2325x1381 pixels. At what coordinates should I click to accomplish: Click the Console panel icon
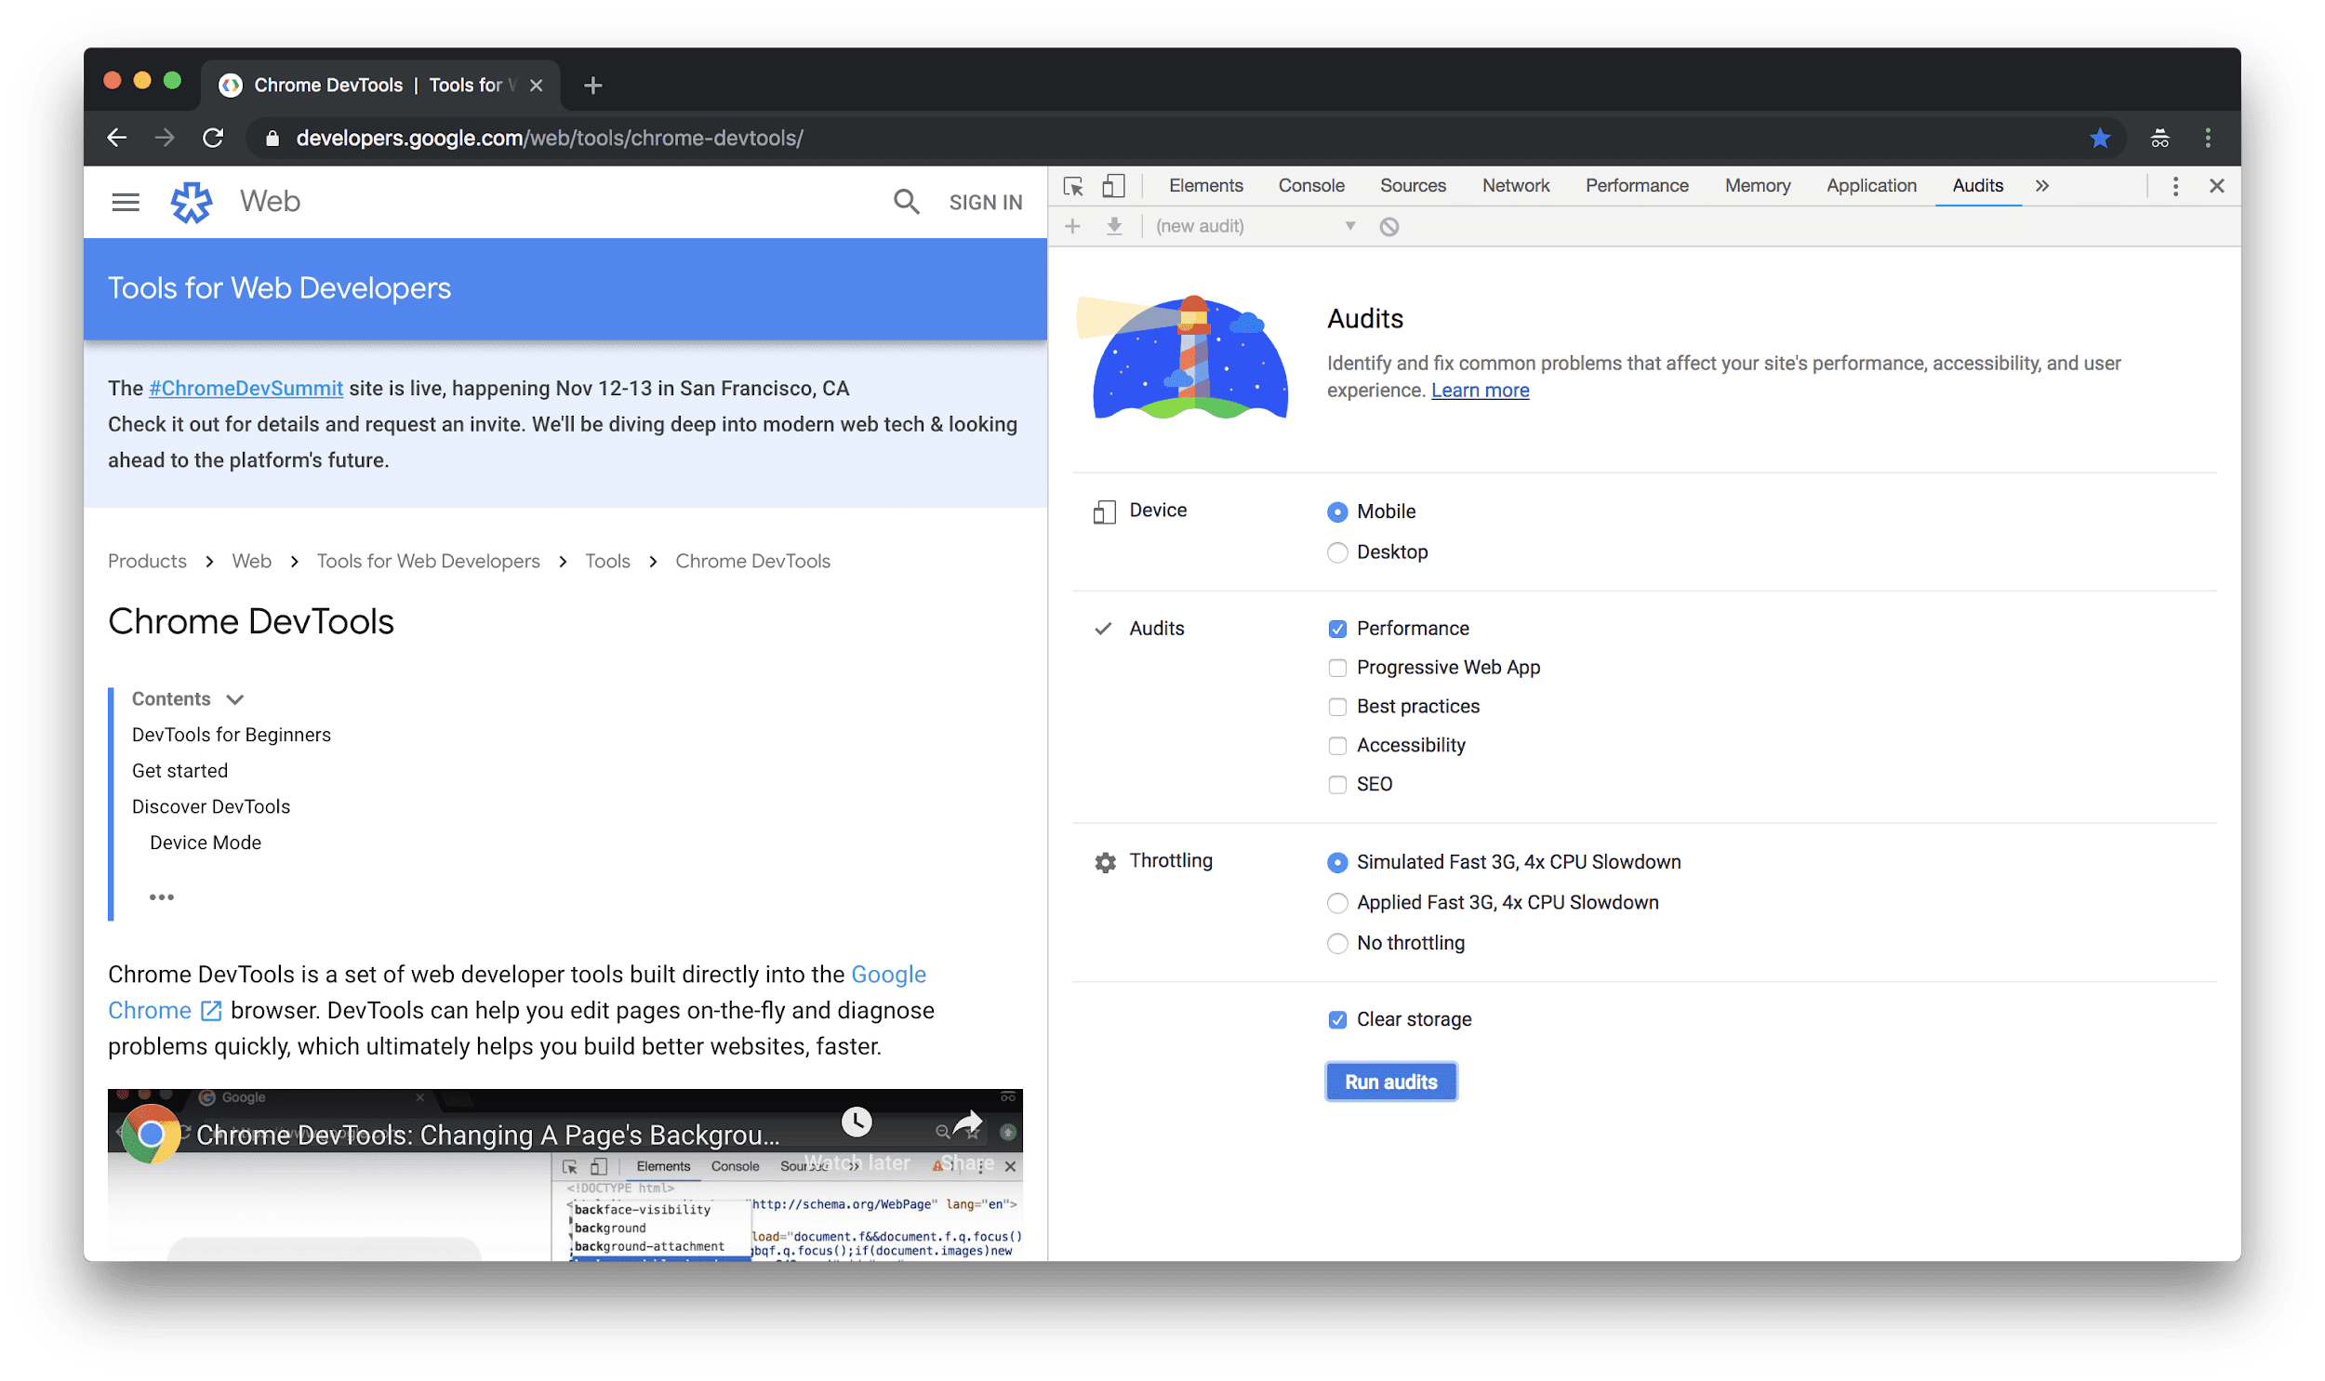1310,186
